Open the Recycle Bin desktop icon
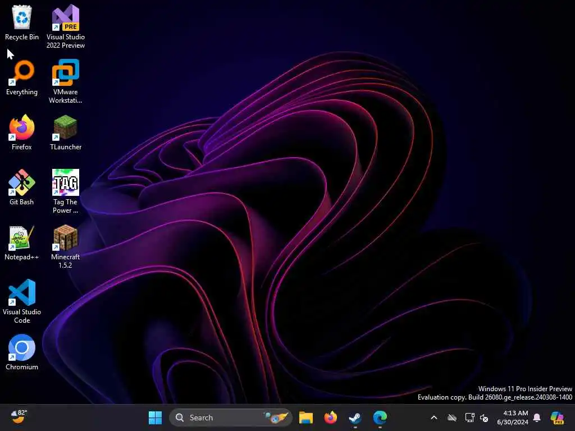 [22, 22]
